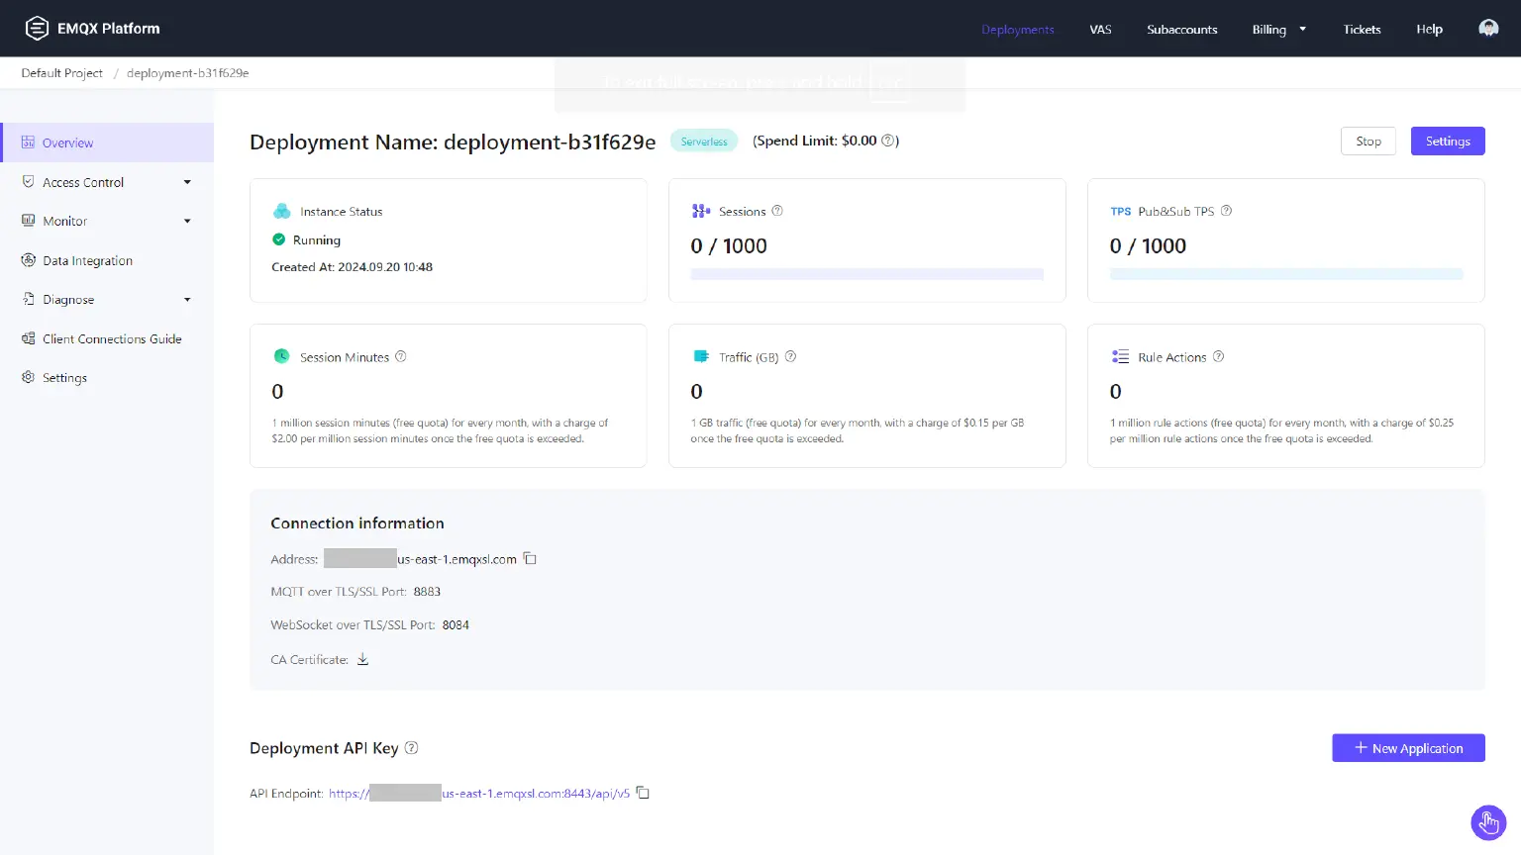Viewport: 1521px width, 855px height.
Task: Stop the running deployment
Action: click(1368, 141)
